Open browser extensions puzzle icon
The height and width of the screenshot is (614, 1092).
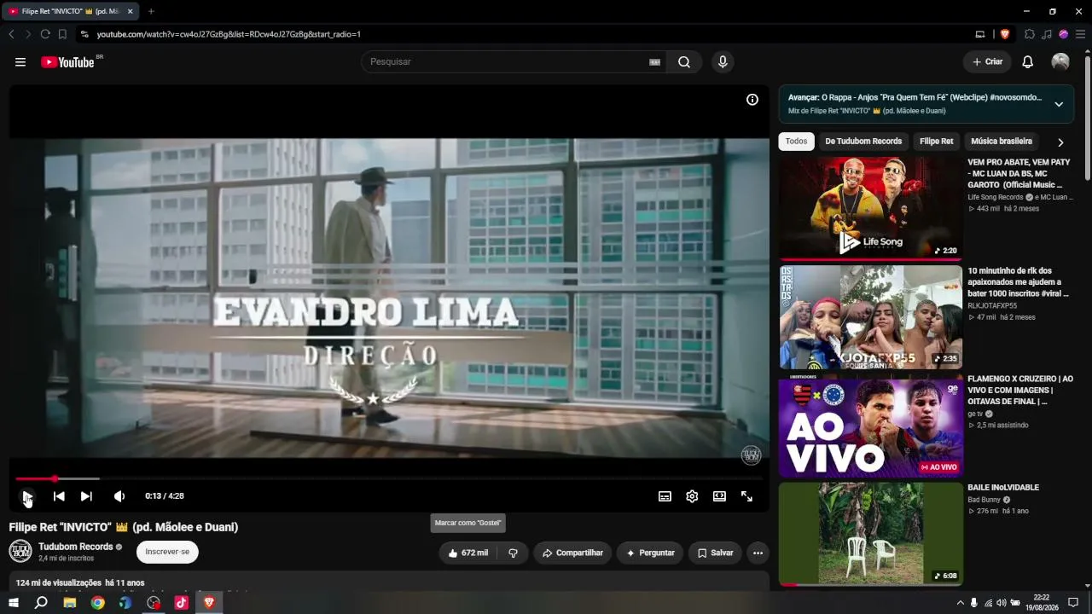point(1030,34)
